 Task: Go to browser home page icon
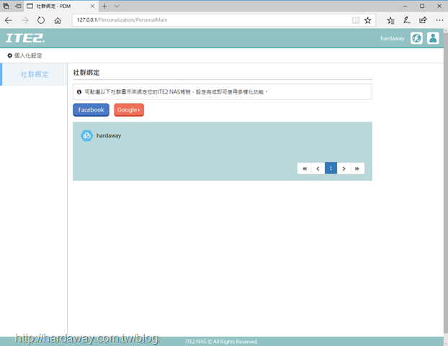(58, 20)
